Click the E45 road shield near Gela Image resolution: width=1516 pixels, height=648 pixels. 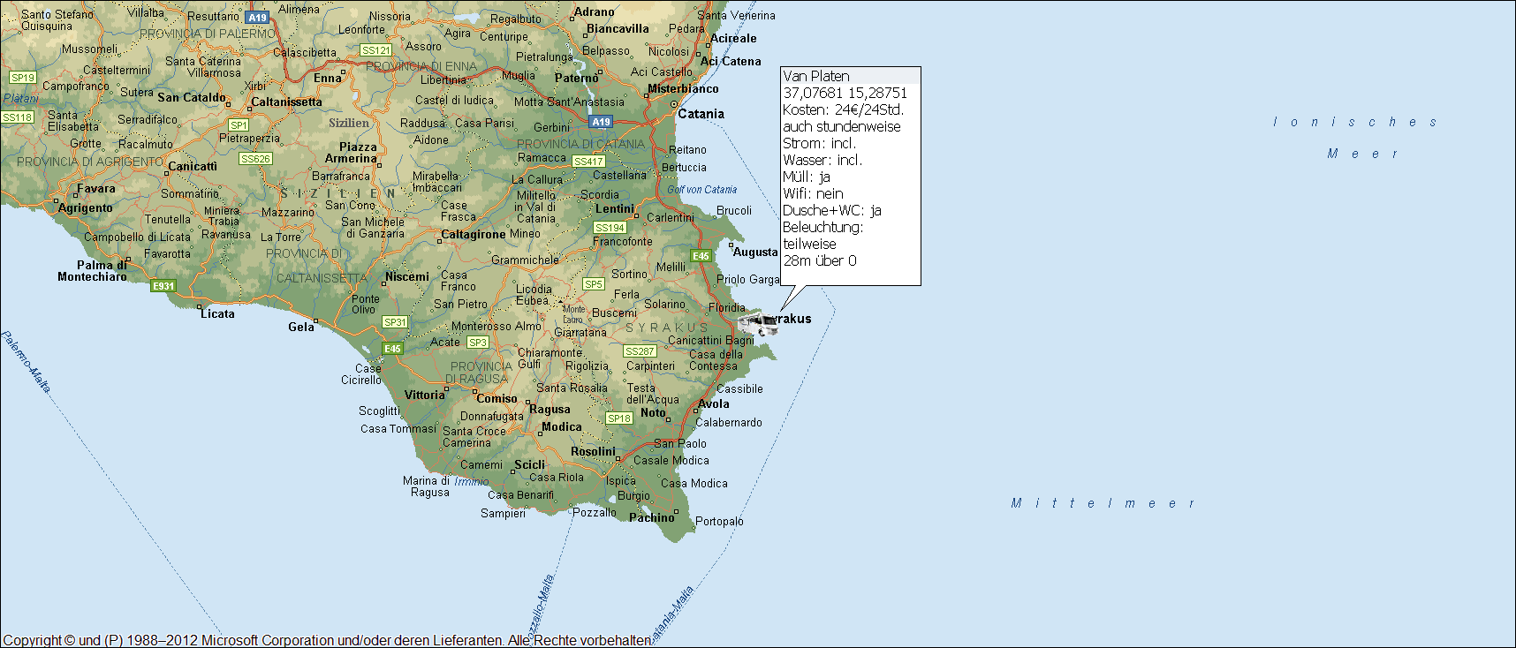tap(392, 349)
